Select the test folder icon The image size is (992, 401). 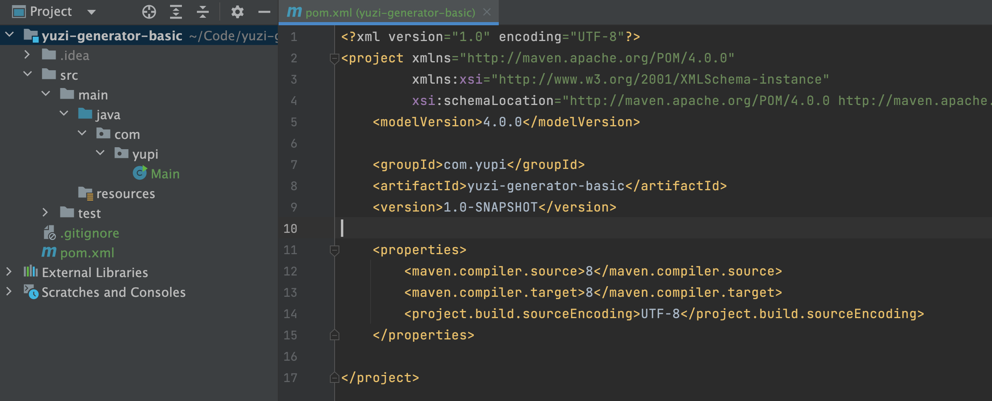pos(67,212)
